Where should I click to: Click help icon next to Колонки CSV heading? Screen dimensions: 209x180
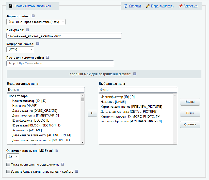135,74
